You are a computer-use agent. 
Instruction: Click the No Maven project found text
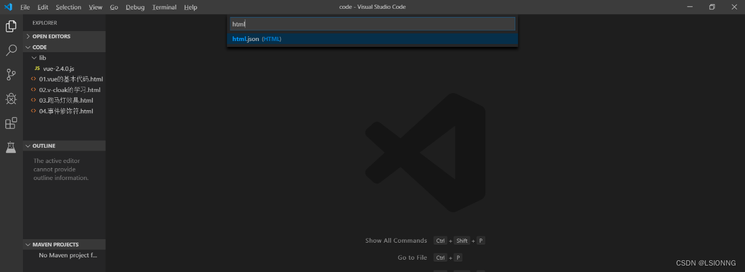click(68, 256)
